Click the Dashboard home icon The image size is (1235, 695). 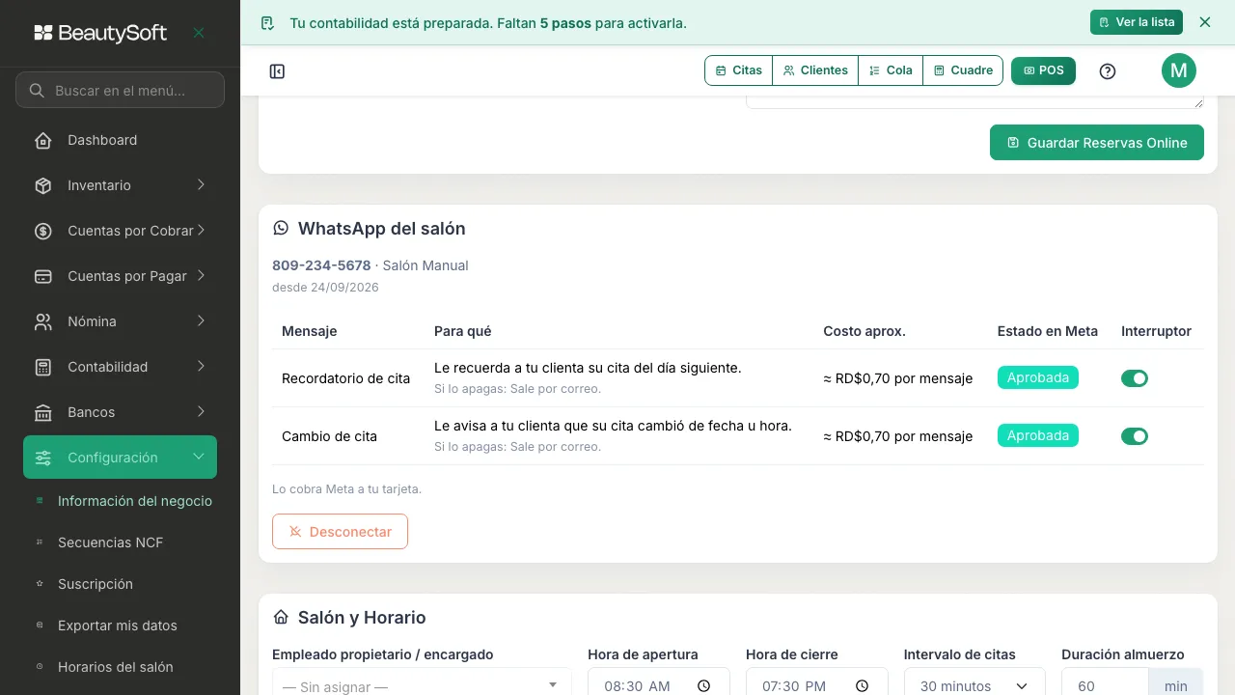[x=43, y=140]
